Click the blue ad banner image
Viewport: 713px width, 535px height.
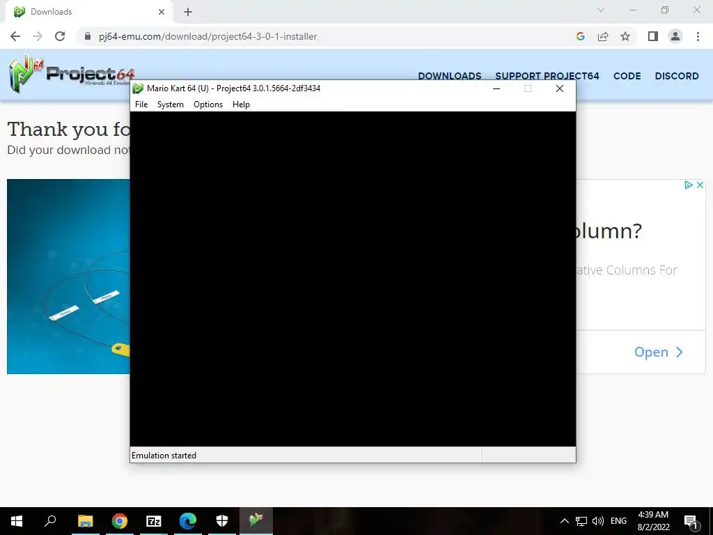pos(68,276)
